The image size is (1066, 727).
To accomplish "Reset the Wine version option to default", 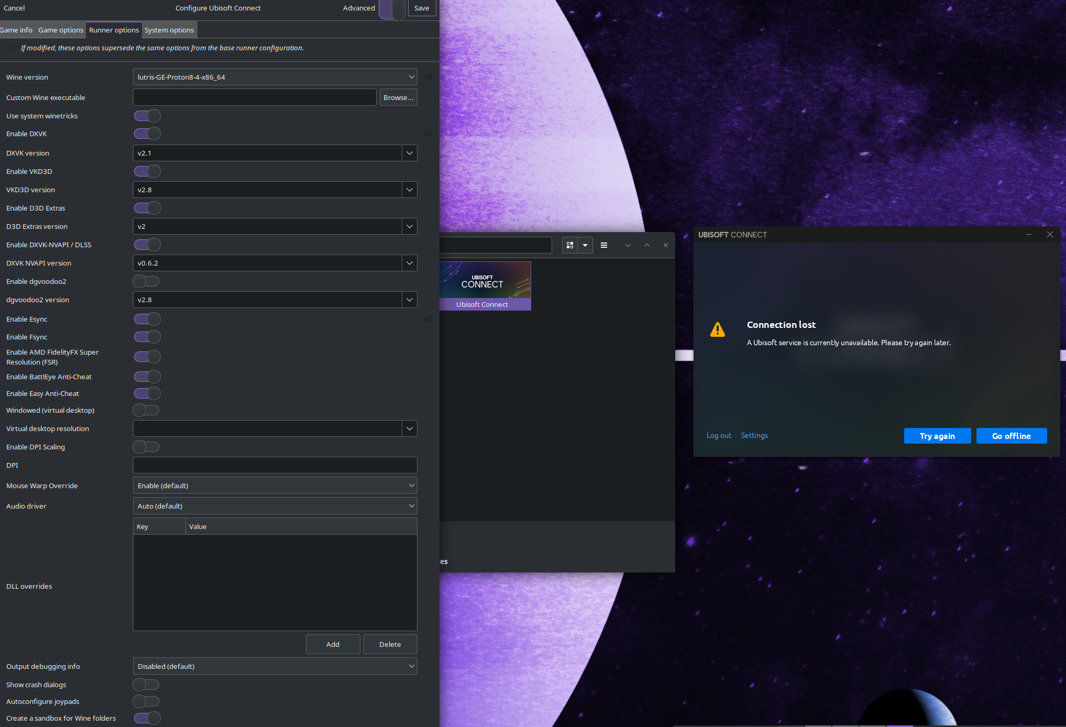I will click(x=428, y=76).
